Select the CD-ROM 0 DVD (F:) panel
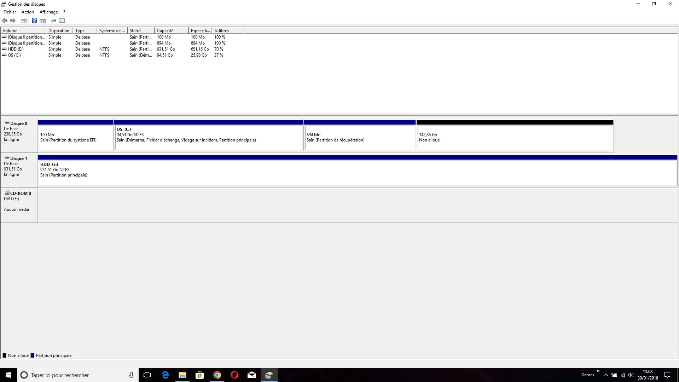 pyautogui.click(x=19, y=205)
